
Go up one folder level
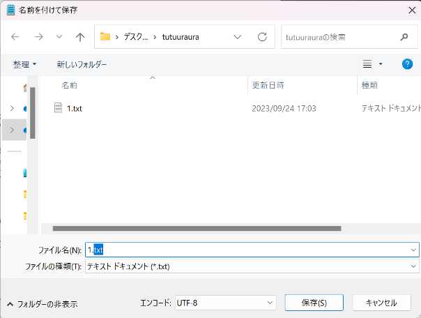tap(80, 37)
